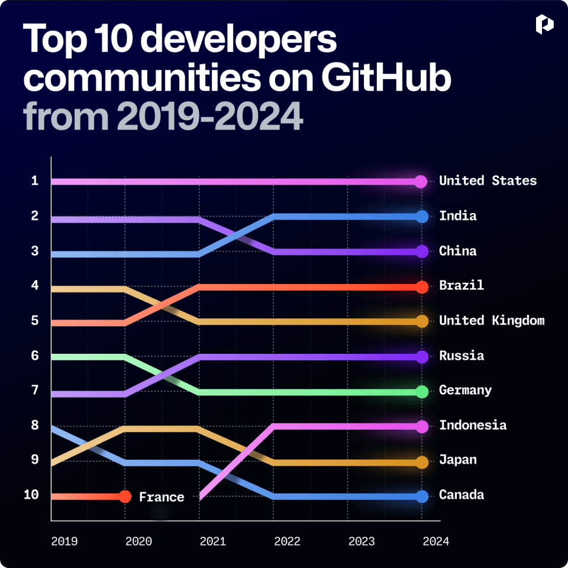The width and height of the screenshot is (568, 568).
Task: Click the 'China' country label
Action: [x=458, y=251]
